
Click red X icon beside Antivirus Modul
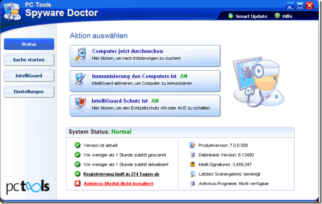(x=77, y=183)
